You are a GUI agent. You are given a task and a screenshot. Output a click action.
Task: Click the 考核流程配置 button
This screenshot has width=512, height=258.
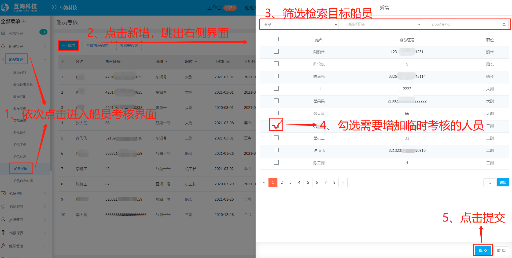(97, 46)
